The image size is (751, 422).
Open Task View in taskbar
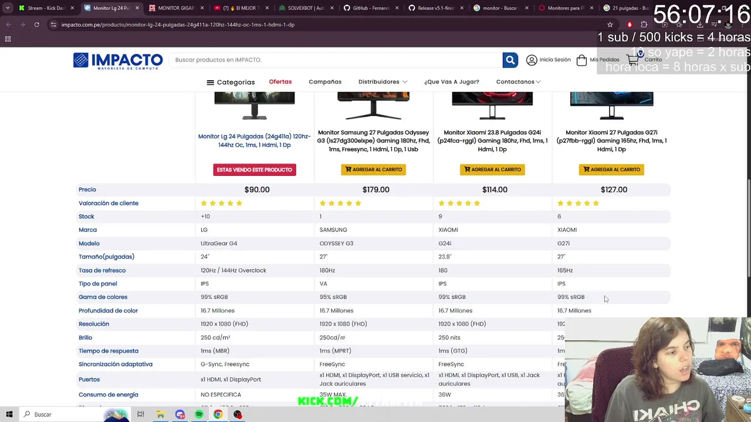[141, 414]
